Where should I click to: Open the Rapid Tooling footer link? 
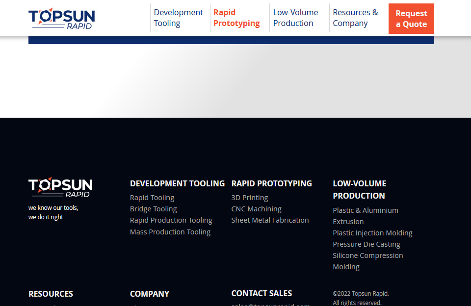[152, 198]
